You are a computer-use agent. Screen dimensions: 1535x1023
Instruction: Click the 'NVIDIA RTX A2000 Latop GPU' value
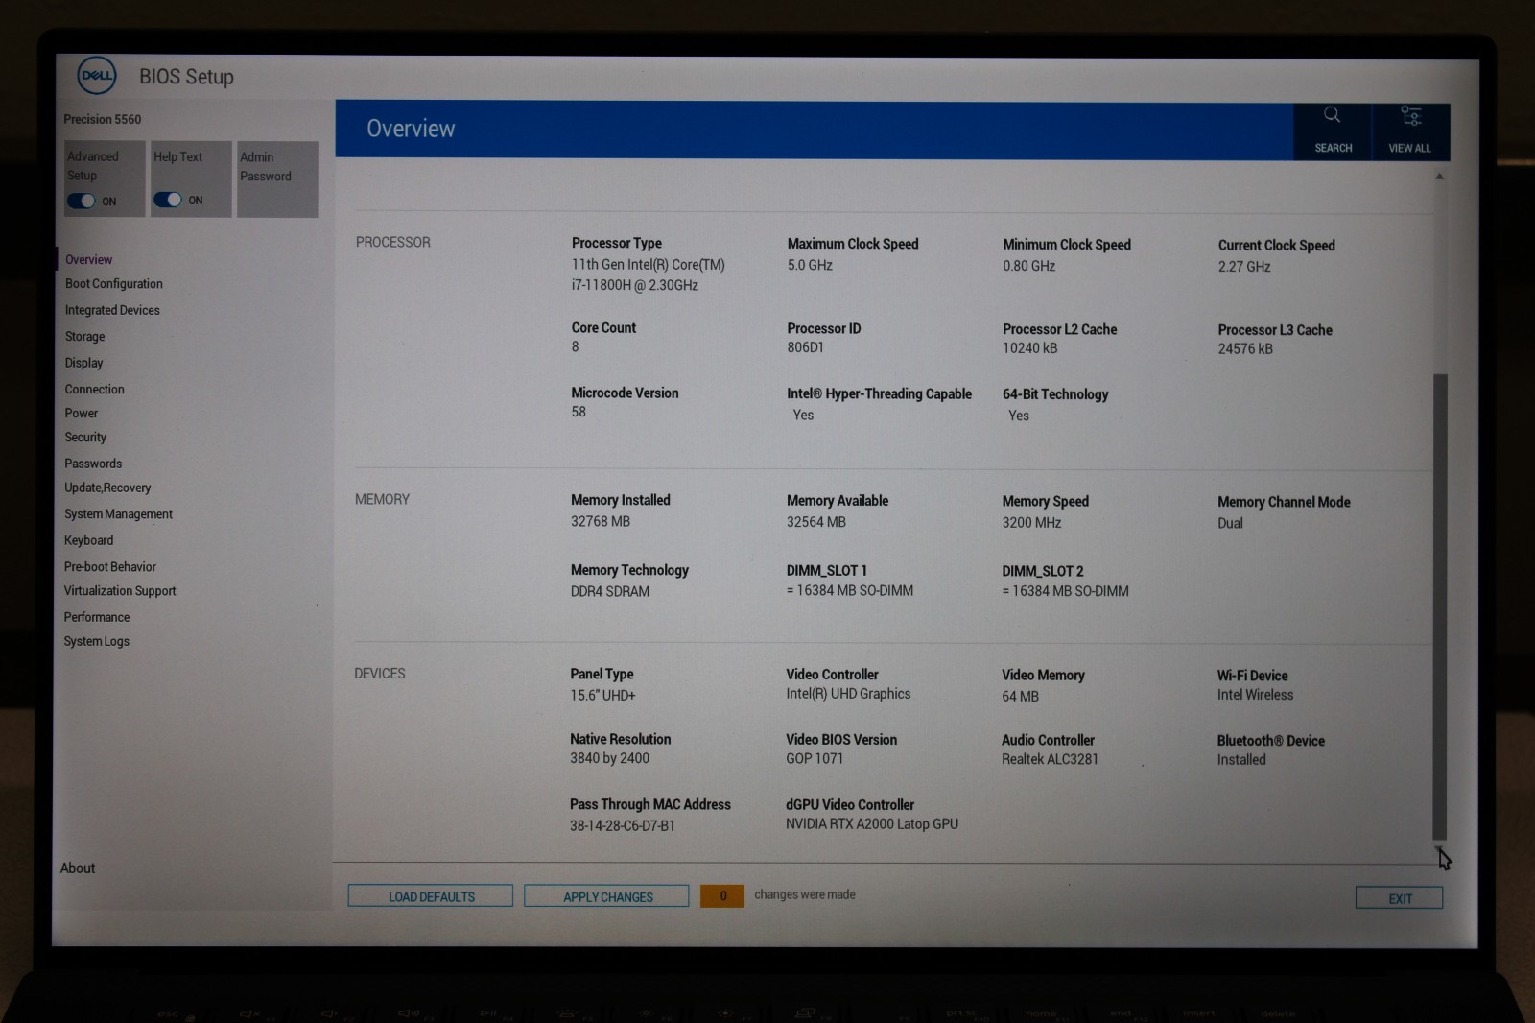tap(872, 824)
